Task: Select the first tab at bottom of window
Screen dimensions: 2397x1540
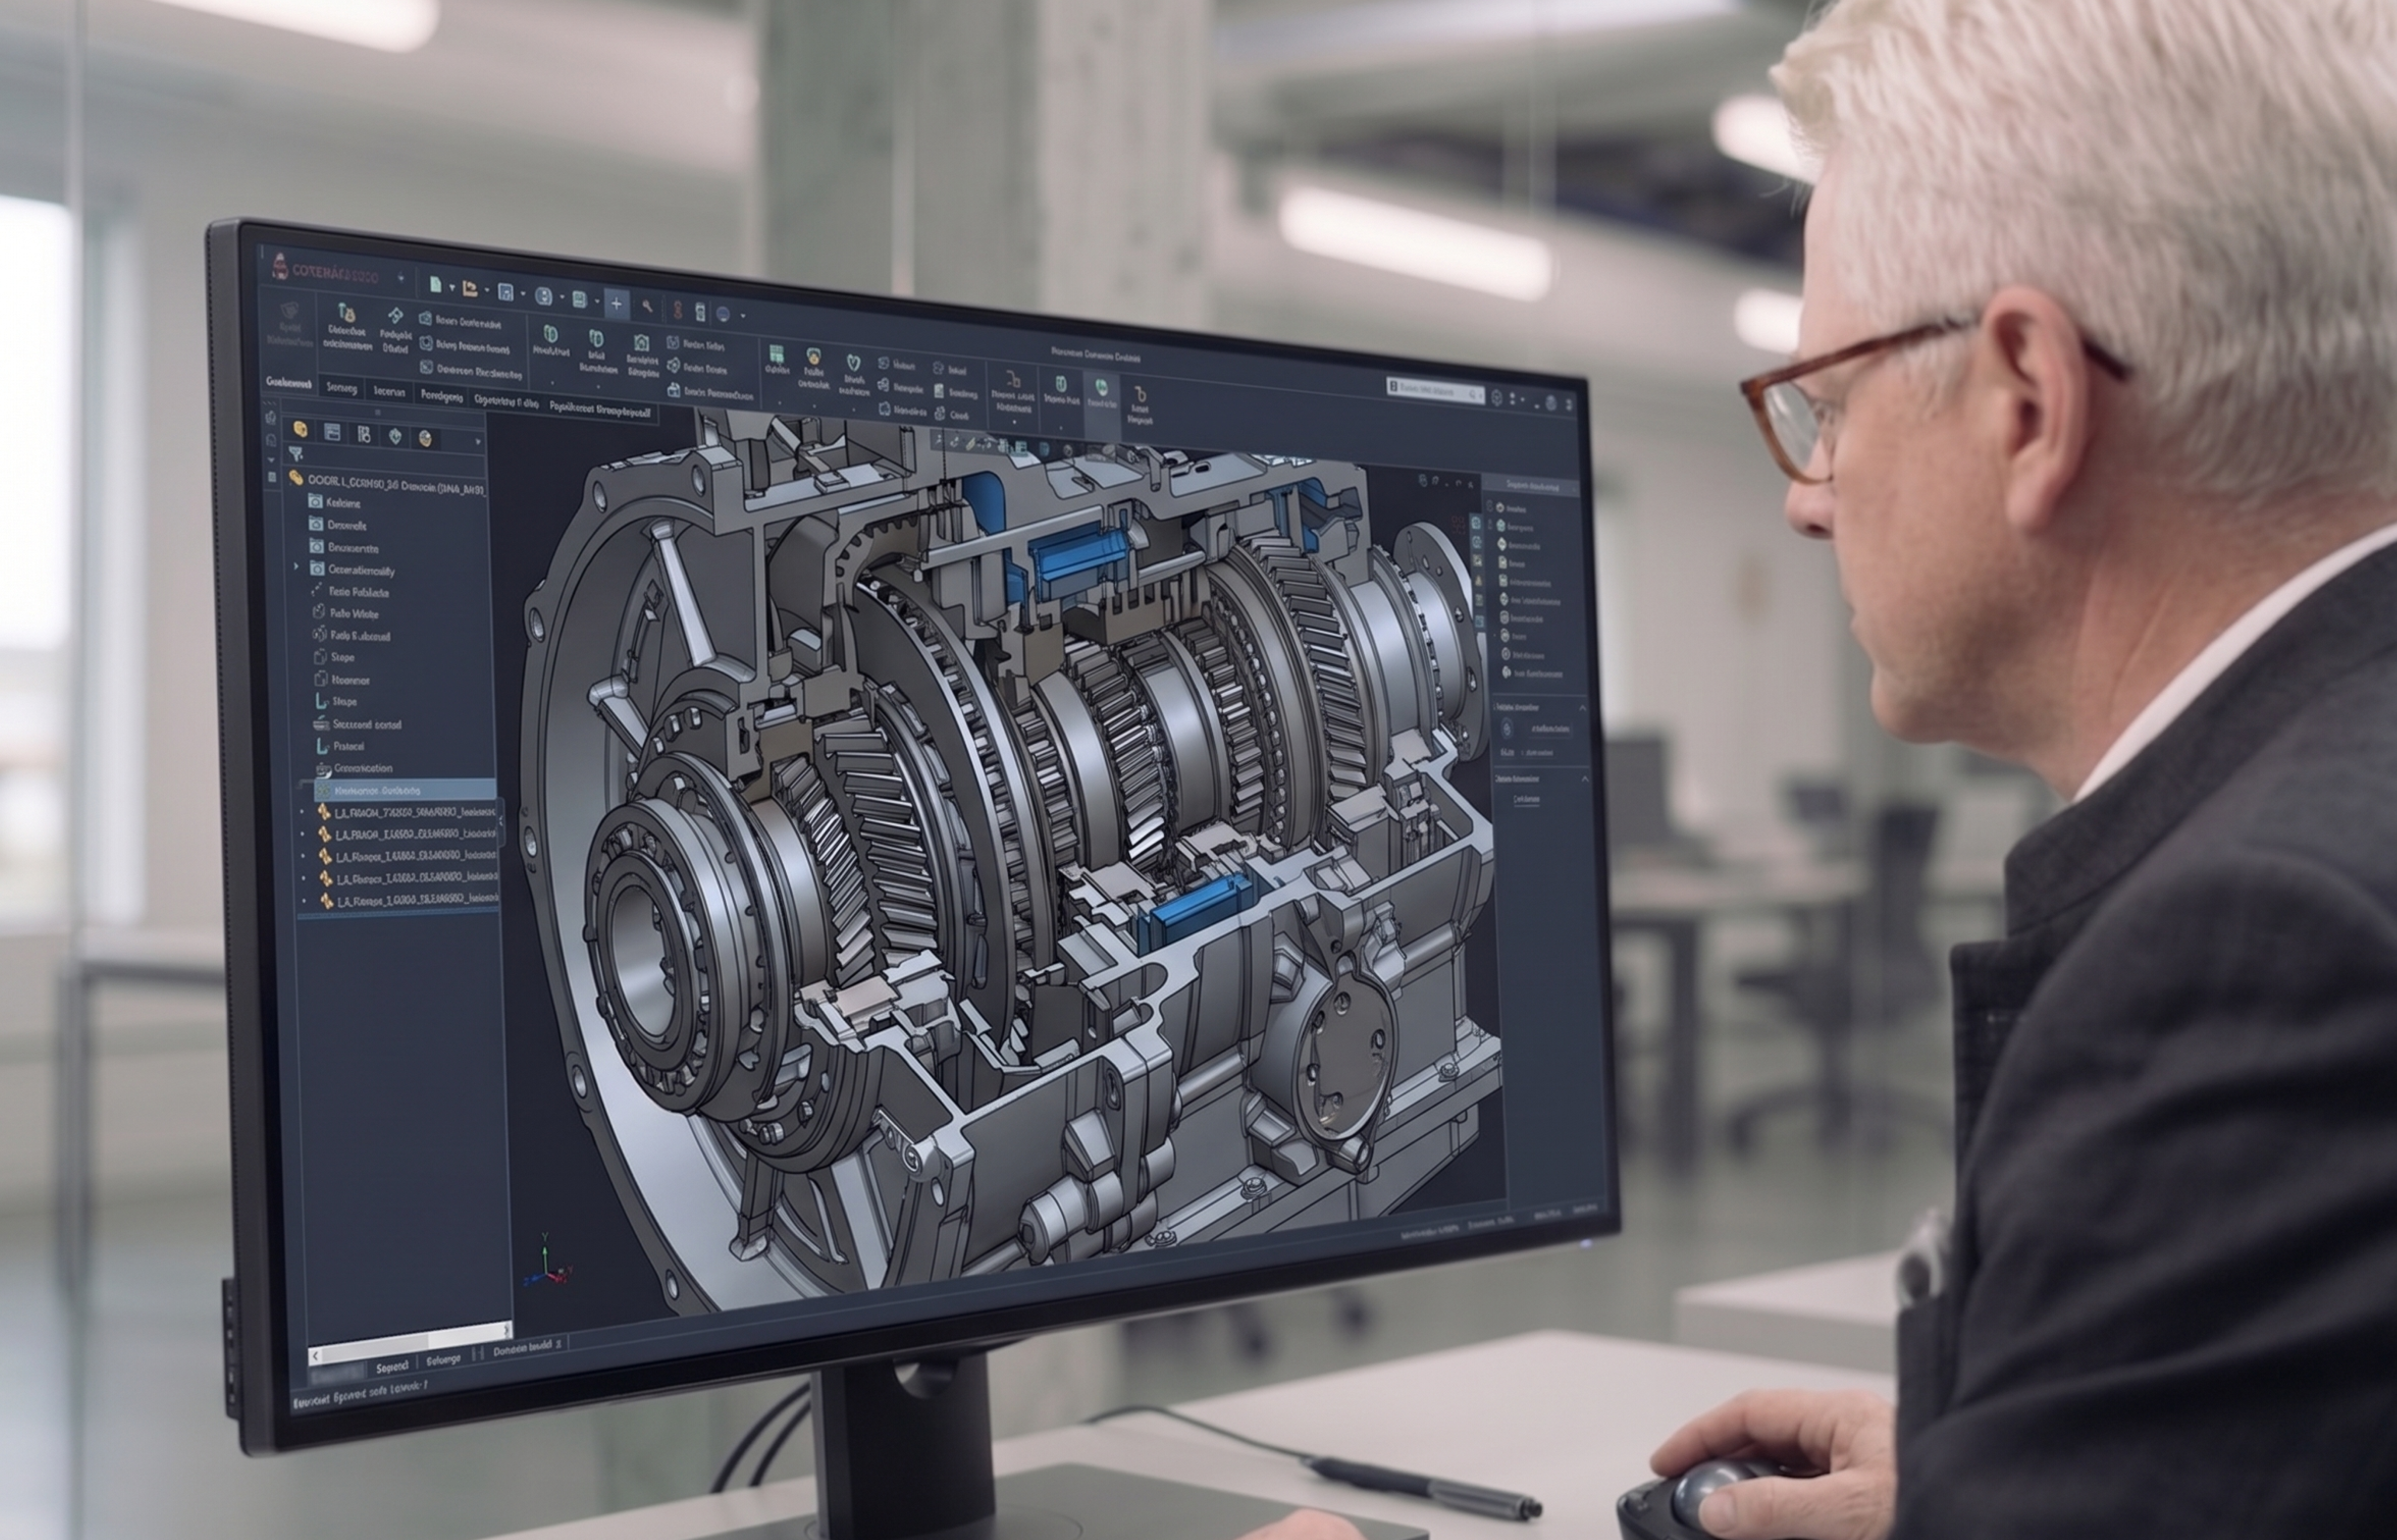Action: point(392,1367)
